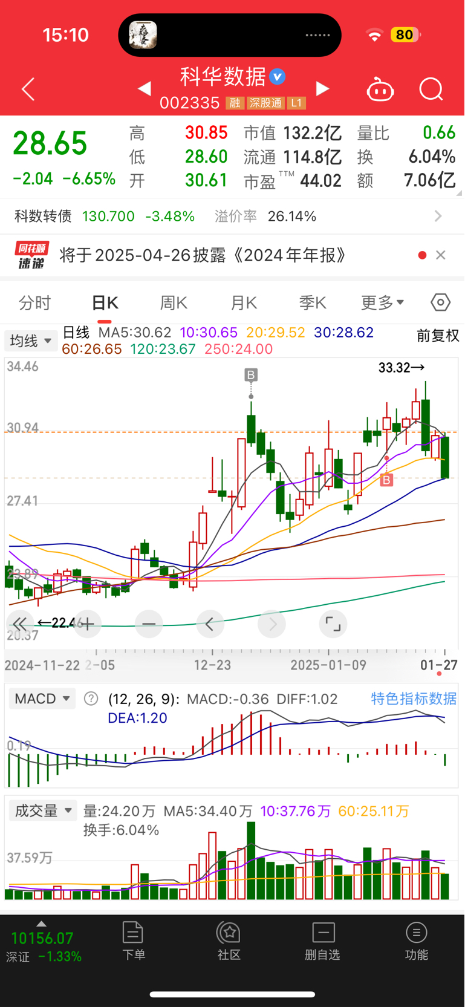Open MACD help question mark icon
The height and width of the screenshot is (1007, 465).
pyautogui.click(x=91, y=699)
